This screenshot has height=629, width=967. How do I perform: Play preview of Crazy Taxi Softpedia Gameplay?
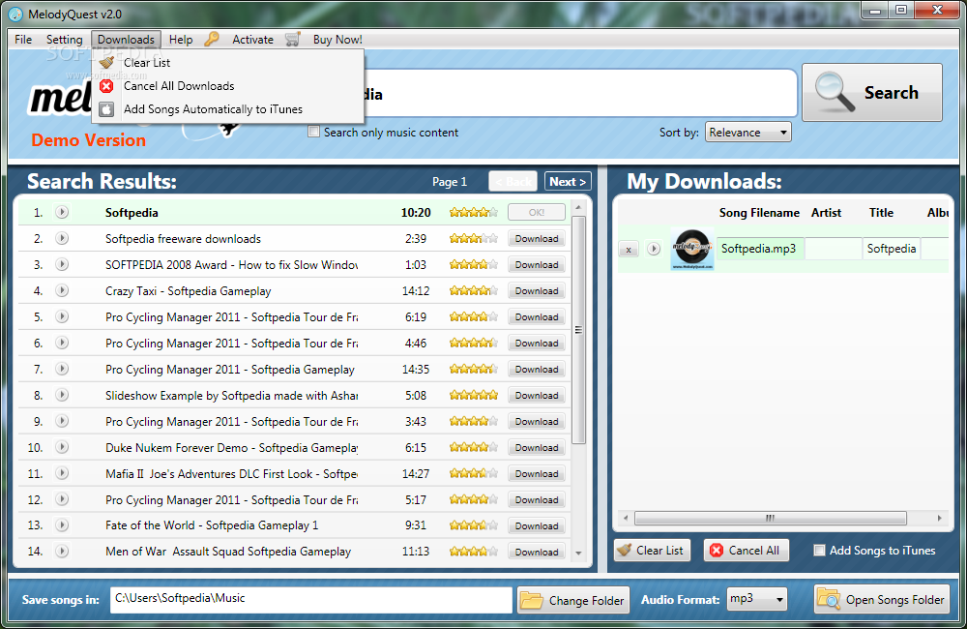62,290
